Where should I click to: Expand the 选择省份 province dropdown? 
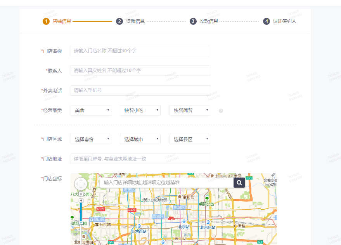(91, 139)
